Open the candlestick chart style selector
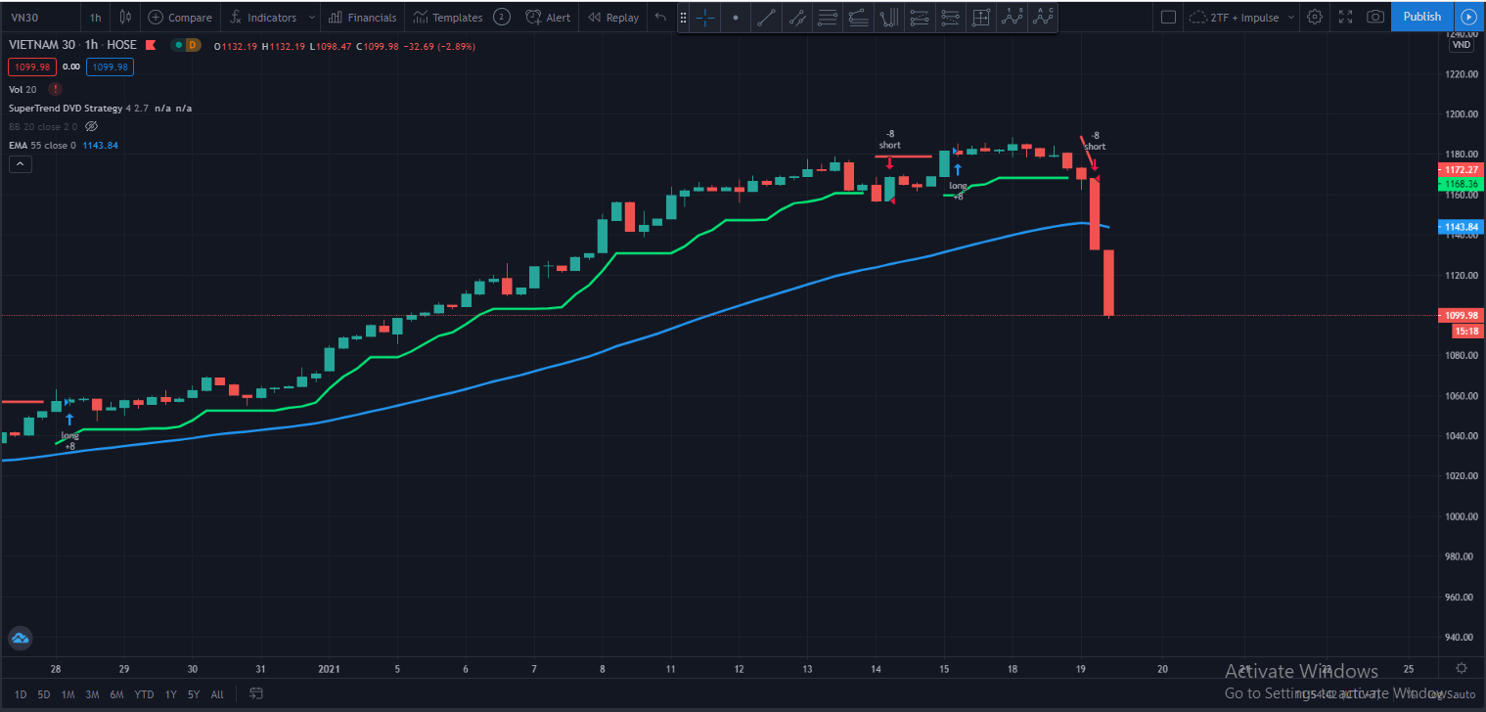The height and width of the screenshot is (712, 1486). point(124,17)
